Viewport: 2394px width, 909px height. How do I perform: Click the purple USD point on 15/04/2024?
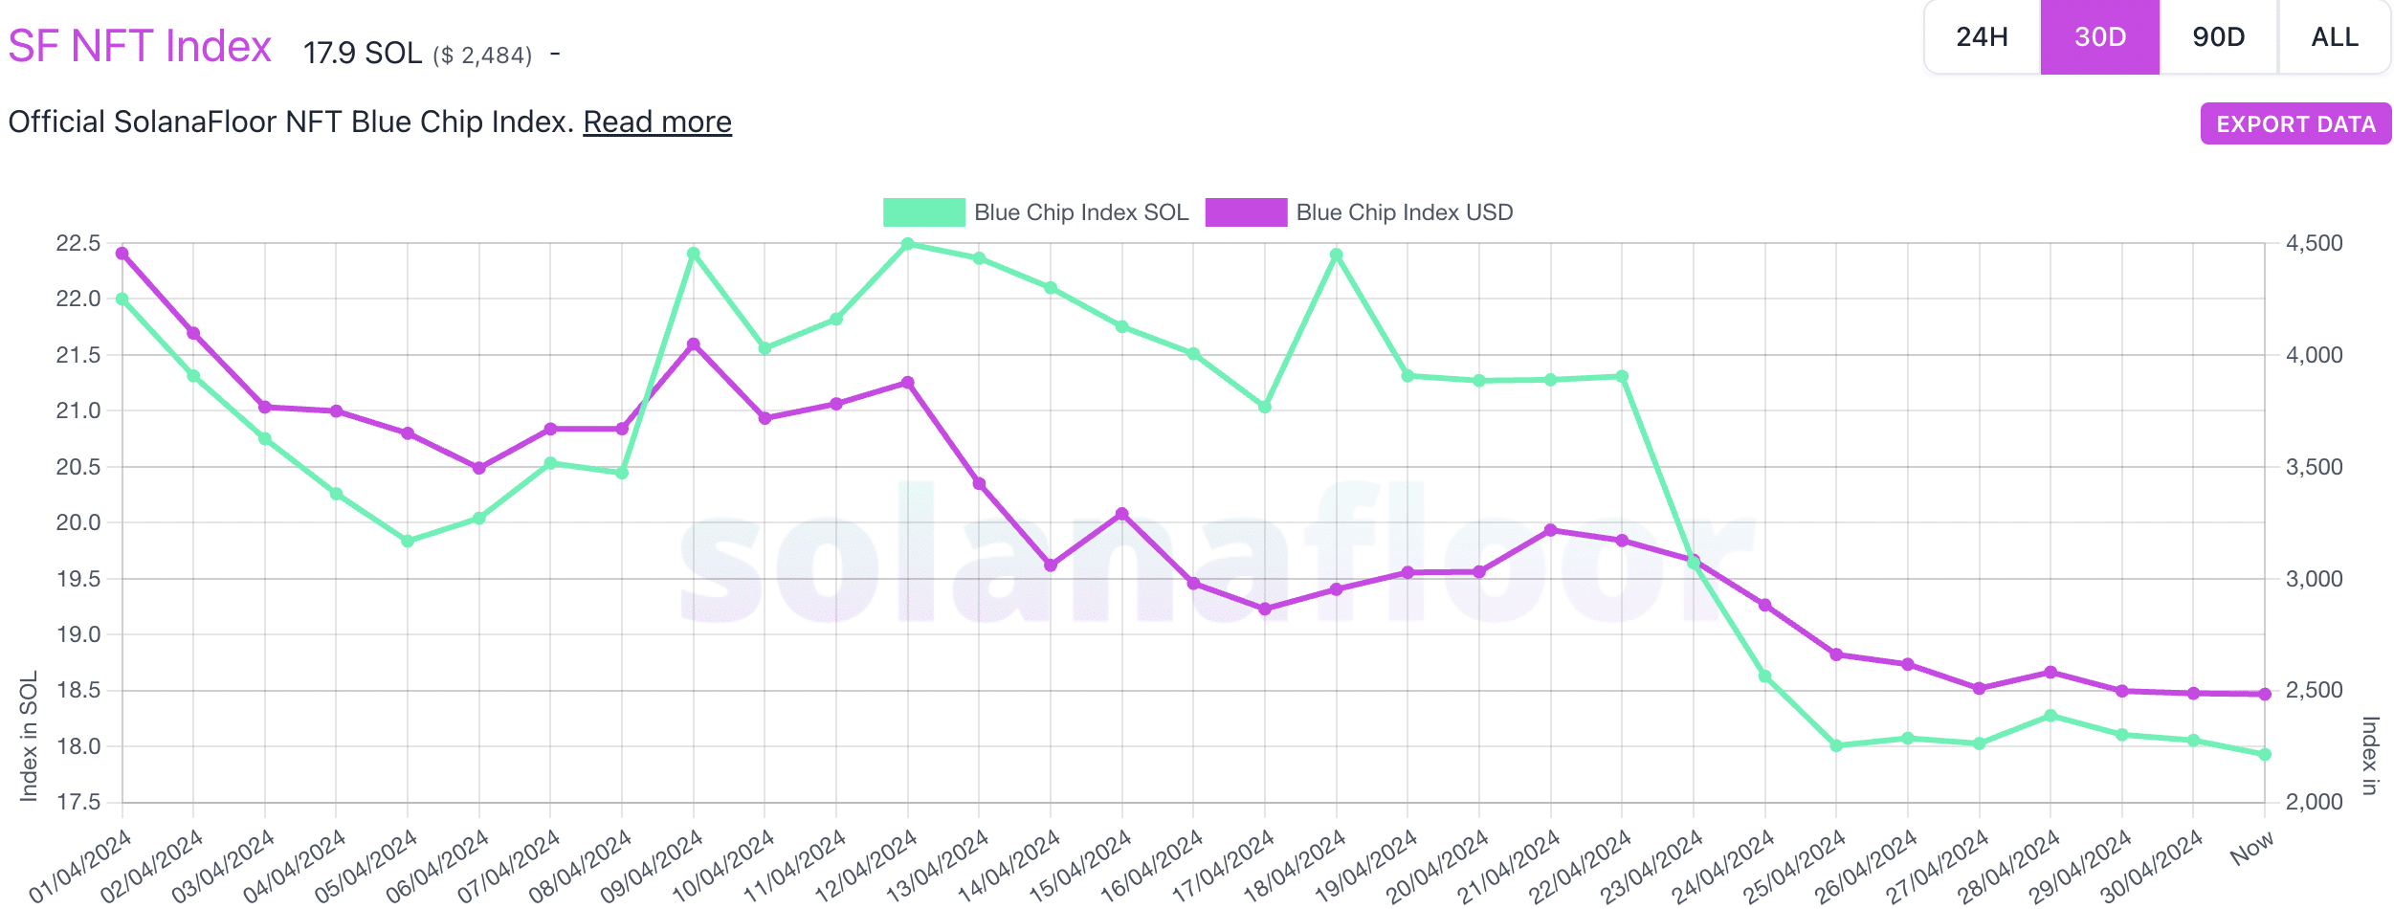point(1122,514)
